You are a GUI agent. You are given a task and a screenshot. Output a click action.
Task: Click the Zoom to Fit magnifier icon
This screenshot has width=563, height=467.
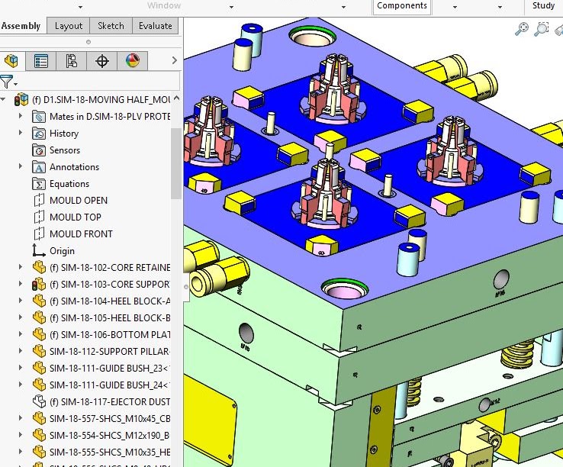(522, 29)
